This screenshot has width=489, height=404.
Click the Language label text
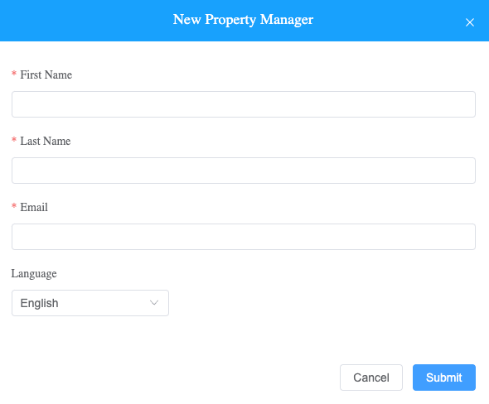click(x=34, y=274)
